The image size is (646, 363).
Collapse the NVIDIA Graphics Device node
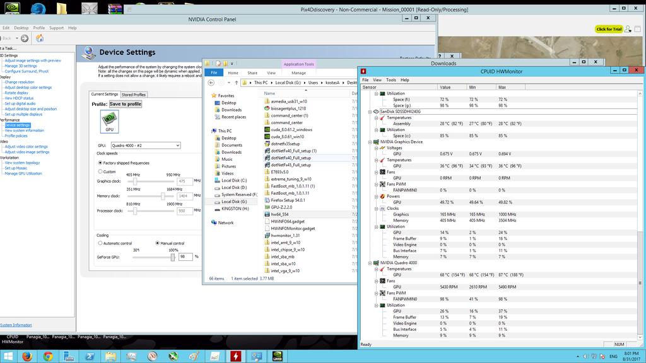pos(370,142)
